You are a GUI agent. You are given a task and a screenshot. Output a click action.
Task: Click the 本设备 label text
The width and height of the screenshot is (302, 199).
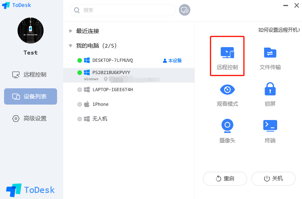[175, 61]
